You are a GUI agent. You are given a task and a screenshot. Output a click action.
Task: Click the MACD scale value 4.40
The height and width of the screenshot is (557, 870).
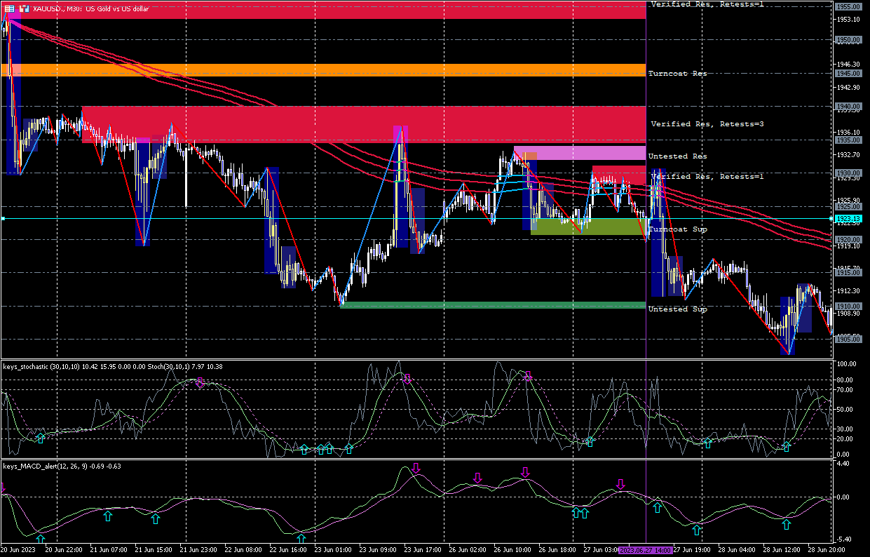(x=845, y=464)
